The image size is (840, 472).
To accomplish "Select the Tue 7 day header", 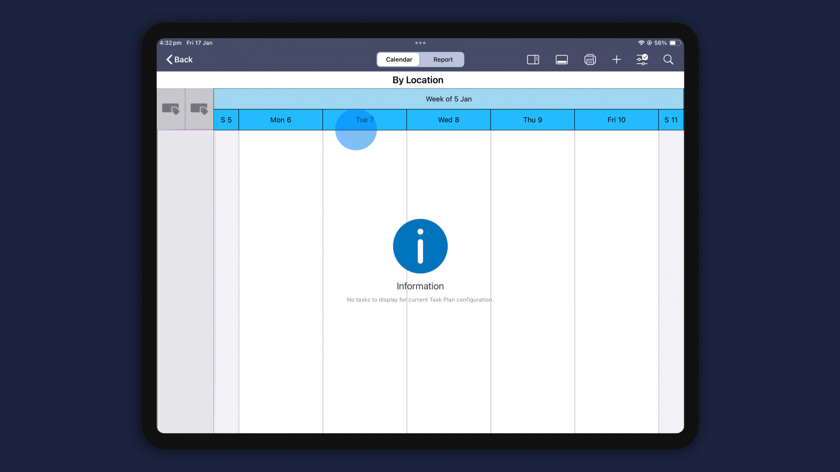I will (x=364, y=120).
